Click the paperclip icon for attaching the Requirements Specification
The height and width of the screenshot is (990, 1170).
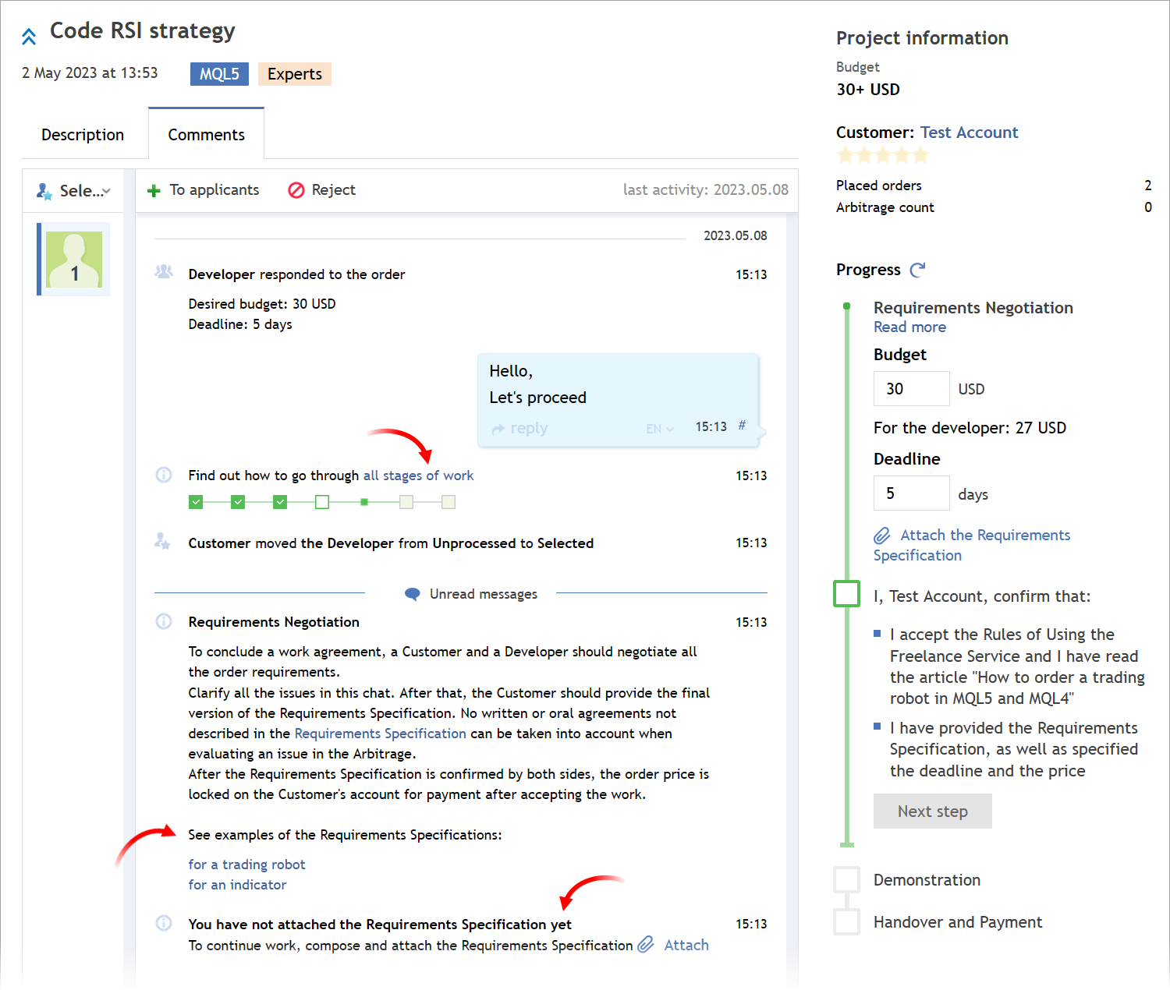[882, 536]
